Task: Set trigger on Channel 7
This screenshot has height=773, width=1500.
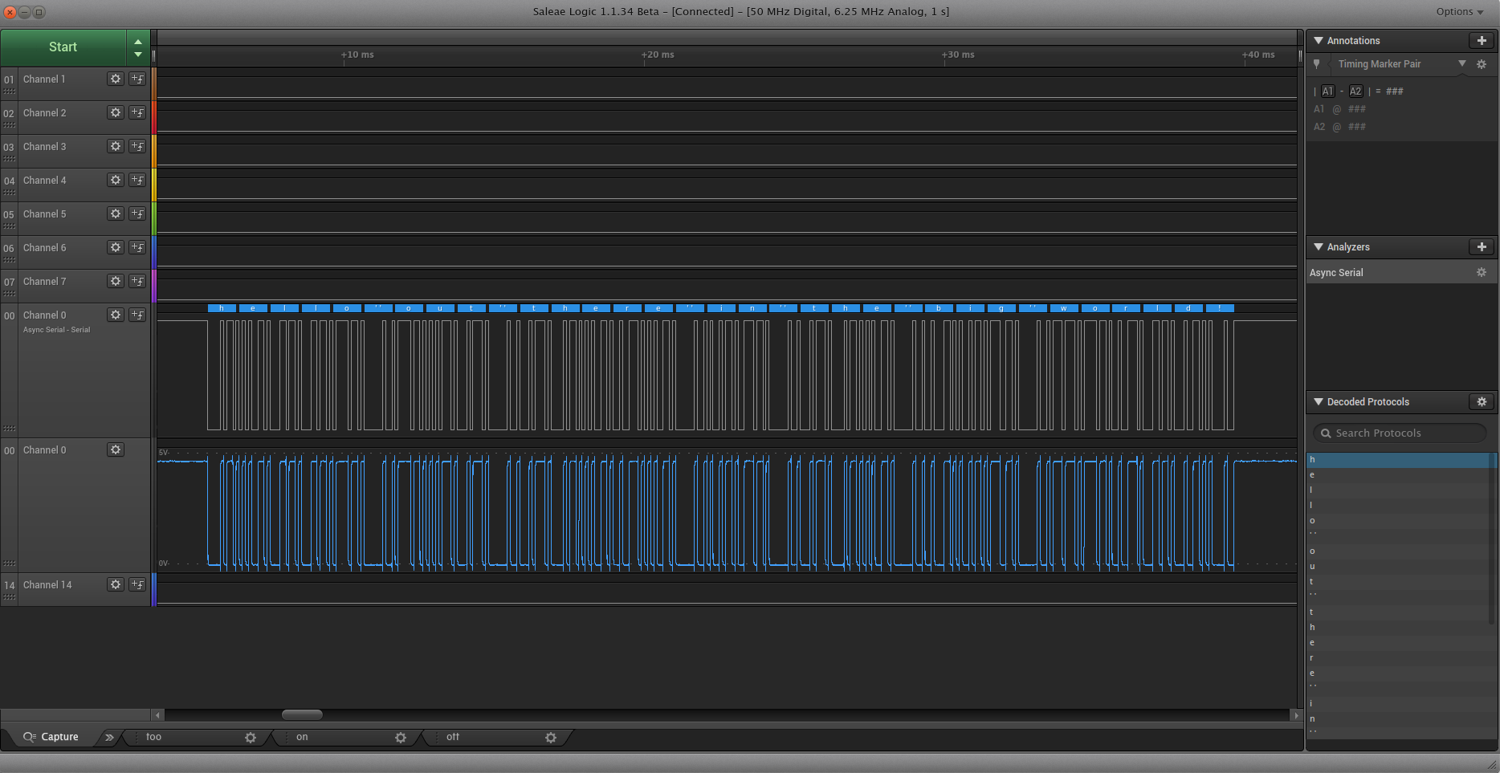Action: [137, 281]
